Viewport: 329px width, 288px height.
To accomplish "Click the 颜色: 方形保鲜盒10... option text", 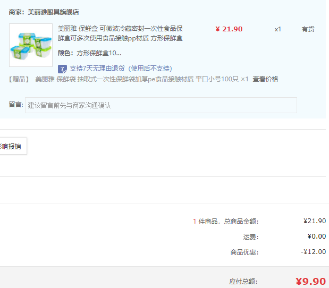I will pos(89,53).
